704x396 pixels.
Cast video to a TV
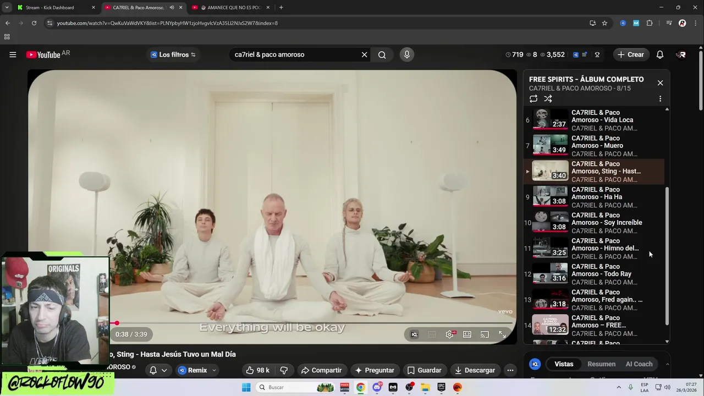(485, 334)
